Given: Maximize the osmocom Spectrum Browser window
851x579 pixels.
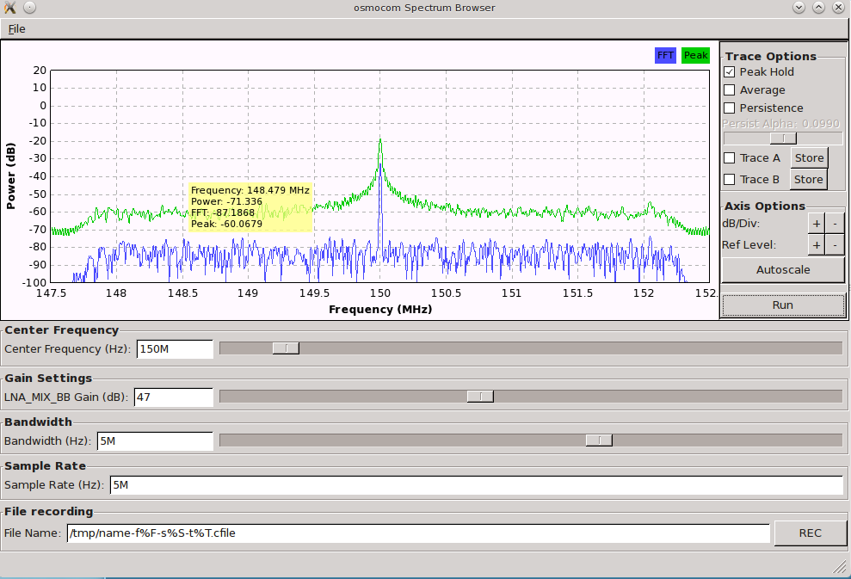Looking at the screenshot, I should 819,8.
